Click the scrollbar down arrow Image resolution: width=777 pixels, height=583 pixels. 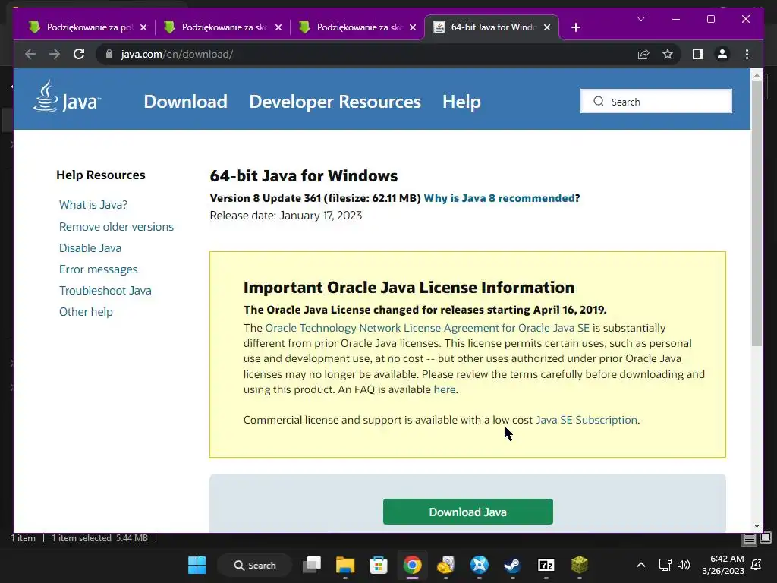pos(757,526)
